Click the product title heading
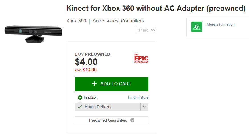This screenshot has height=134, width=249. click(156, 8)
